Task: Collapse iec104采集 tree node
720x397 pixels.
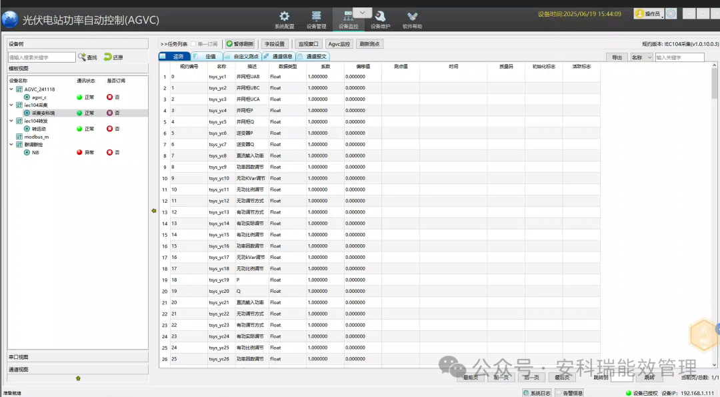Action: 11,105
